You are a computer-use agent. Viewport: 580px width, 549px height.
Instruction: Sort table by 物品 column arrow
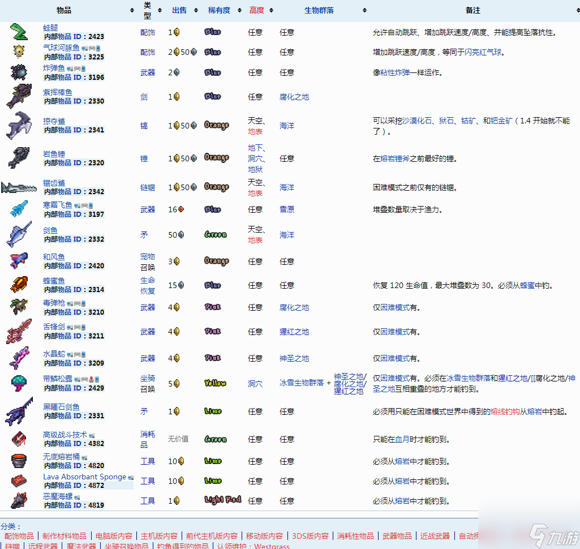[x=132, y=10]
